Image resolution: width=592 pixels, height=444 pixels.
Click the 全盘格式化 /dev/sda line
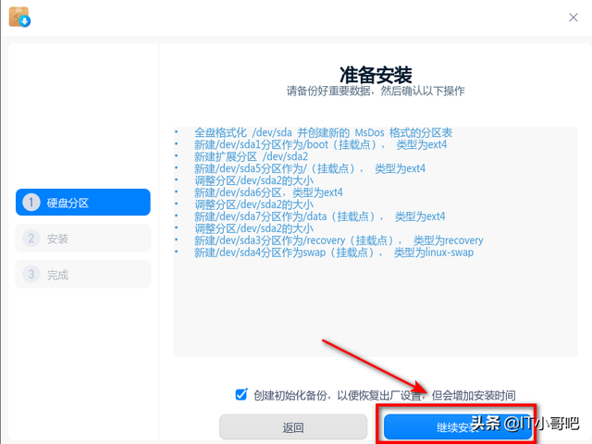coord(323,132)
